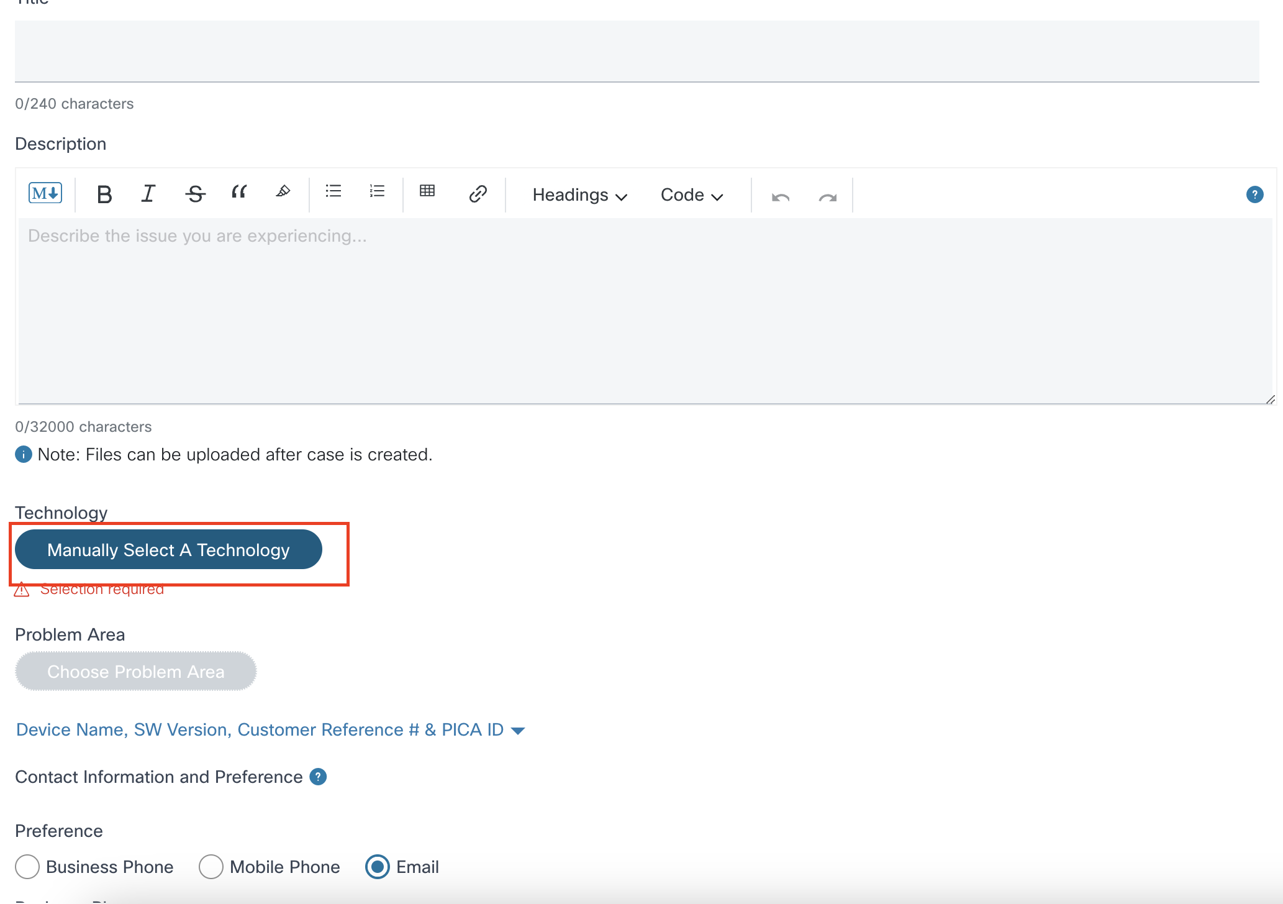Click Manually Select A Technology button
Viewport: 1283px width, 904px height.
pos(168,550)
